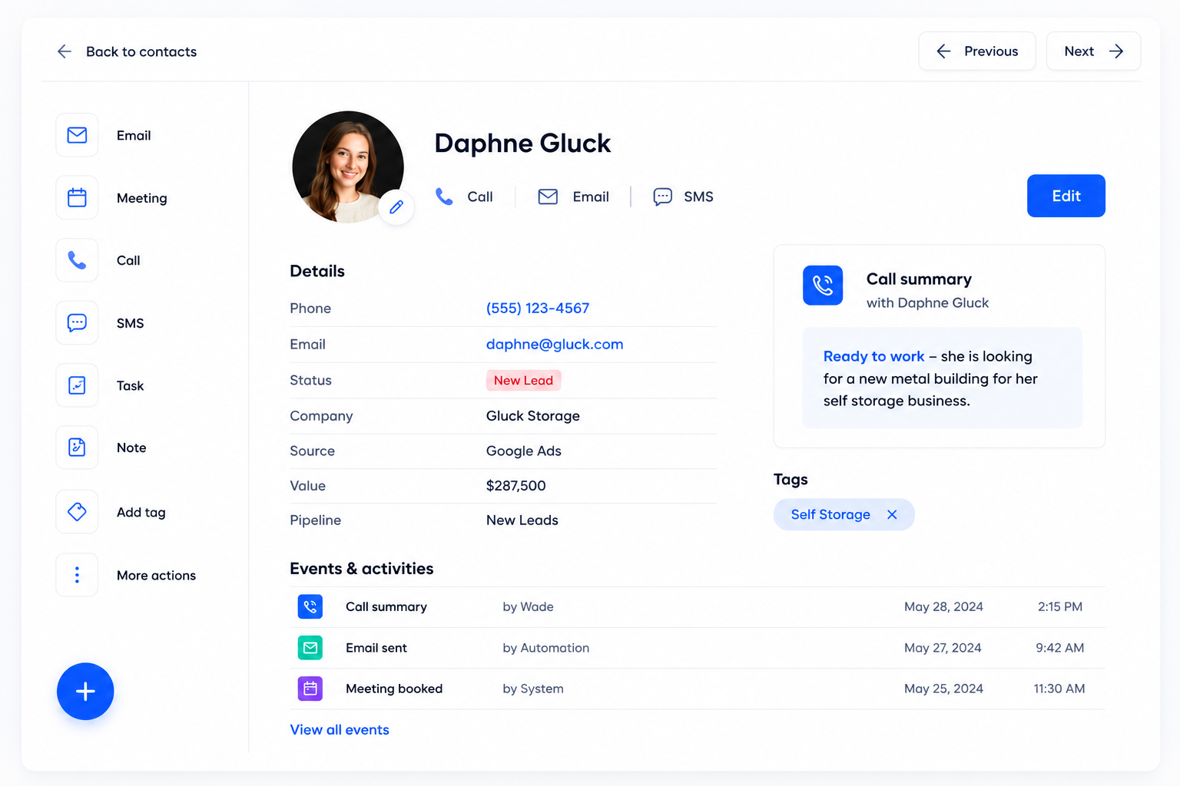The height and width of the screenshot is (786, 1180).
Task: Click the 2:15 PM time
Action: (1060, 606)
